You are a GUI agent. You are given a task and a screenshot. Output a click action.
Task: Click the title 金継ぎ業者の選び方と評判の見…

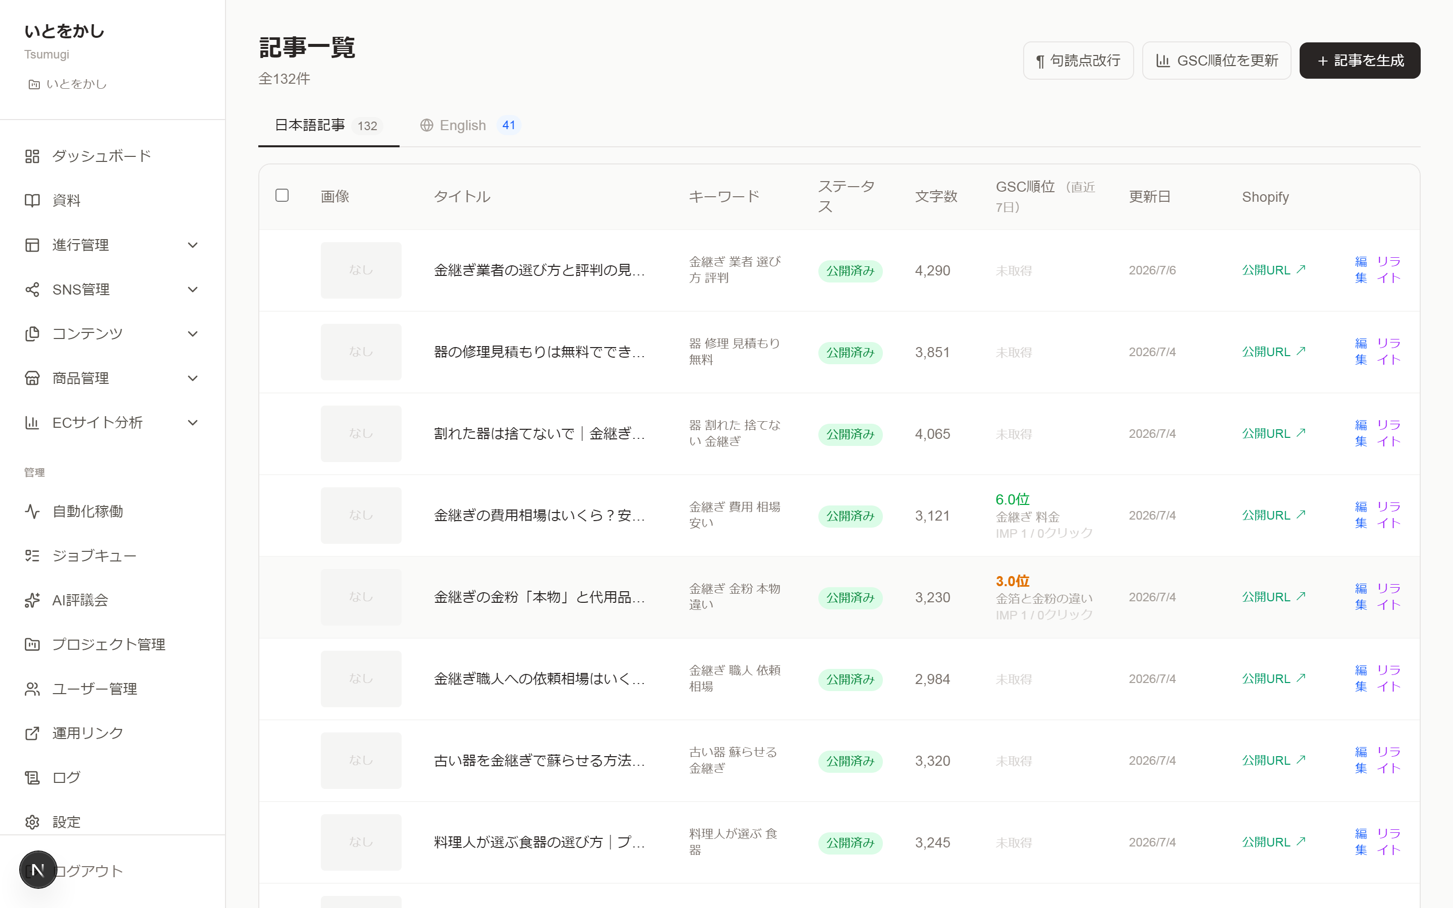click(539, 270)
